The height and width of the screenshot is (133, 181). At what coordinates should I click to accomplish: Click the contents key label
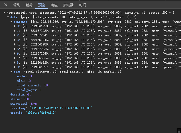point(21,22)
